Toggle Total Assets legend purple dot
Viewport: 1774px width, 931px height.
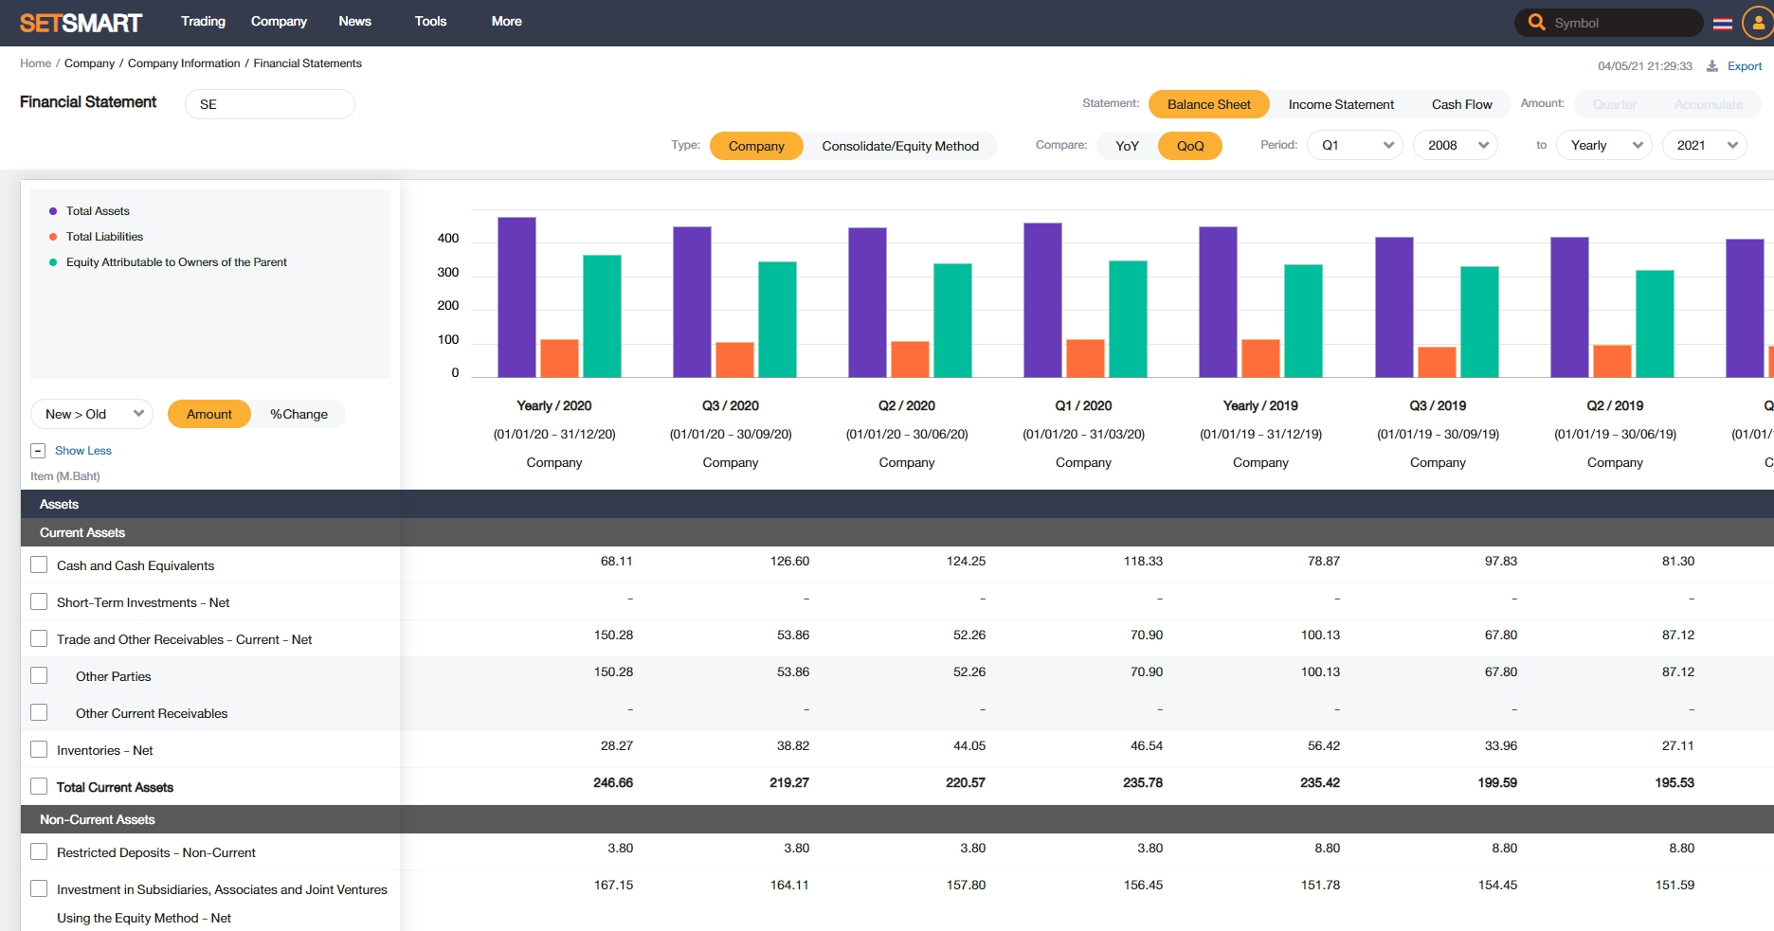coord(53,211)
